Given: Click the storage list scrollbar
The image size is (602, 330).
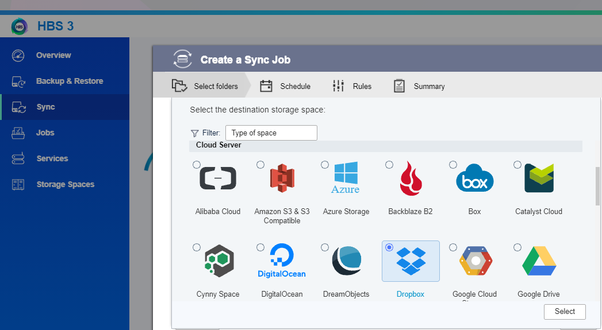Looking at the screenshot, I should click(x=597, y=186).
